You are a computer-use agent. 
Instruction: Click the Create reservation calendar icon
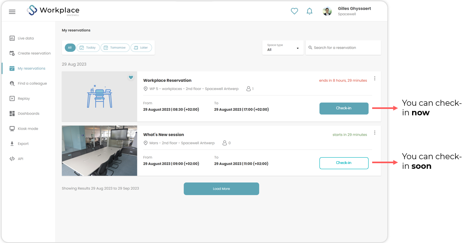coord(12,53)
